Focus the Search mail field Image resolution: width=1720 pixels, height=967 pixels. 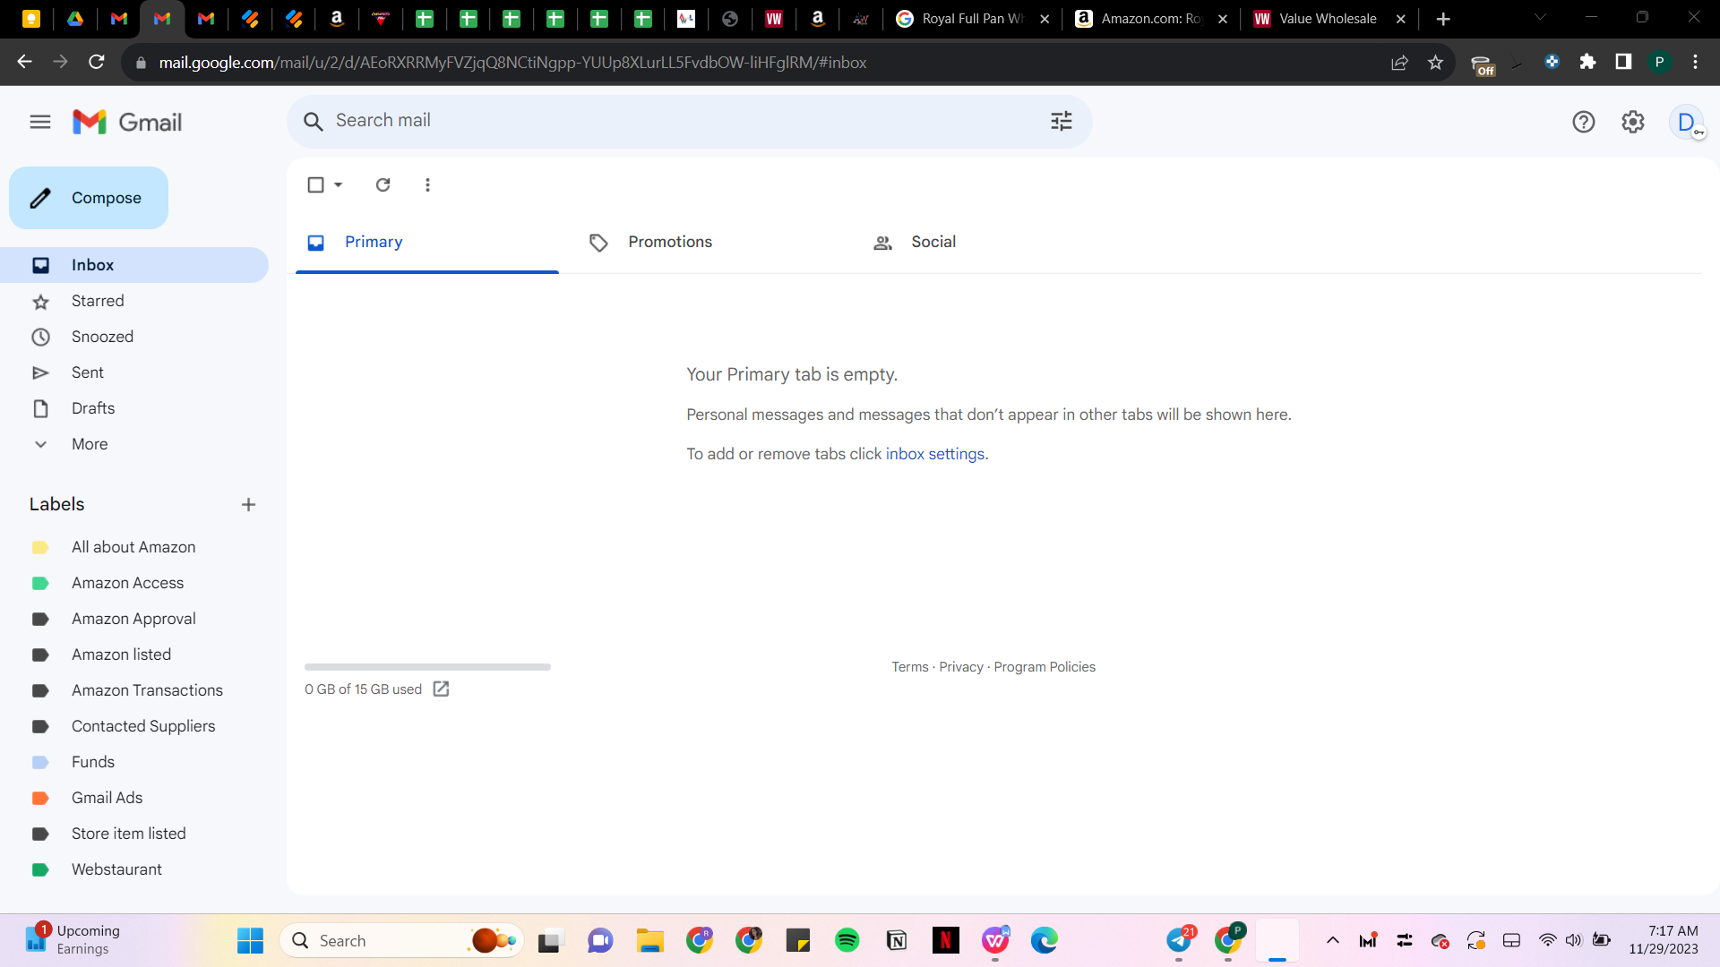click(690, 121)
